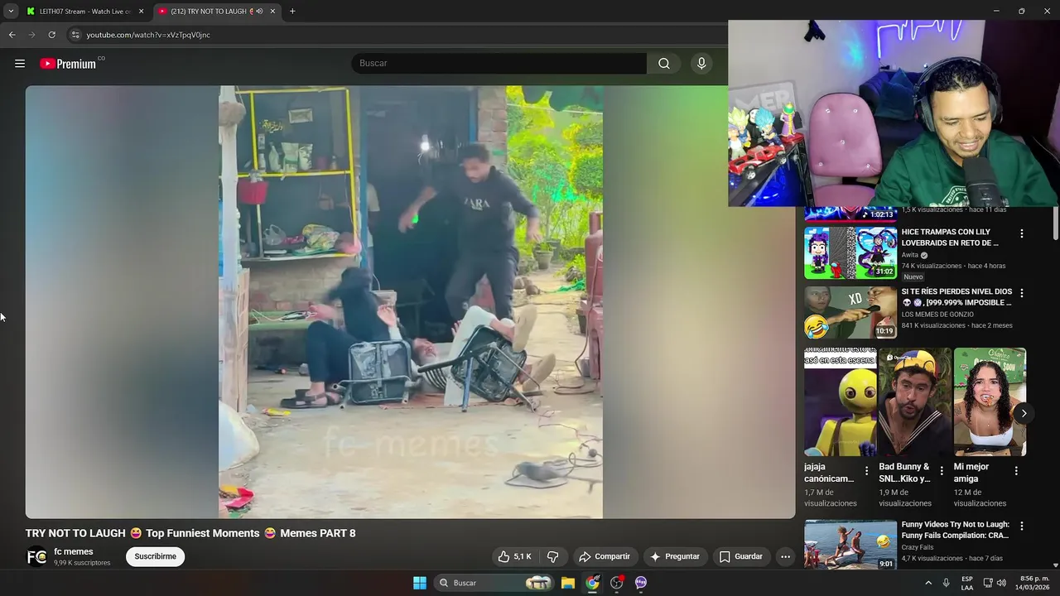This screenshot has height=596, width=1060.
Task: Reload the current page
Action: click(x=51, y=35)
